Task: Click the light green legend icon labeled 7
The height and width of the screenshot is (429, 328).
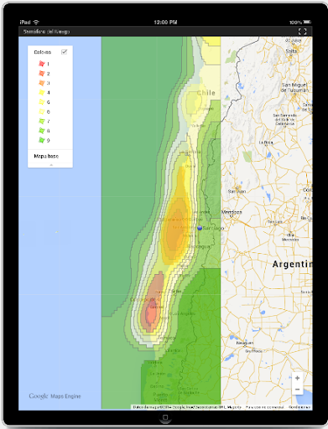Action: coord(42,121)
